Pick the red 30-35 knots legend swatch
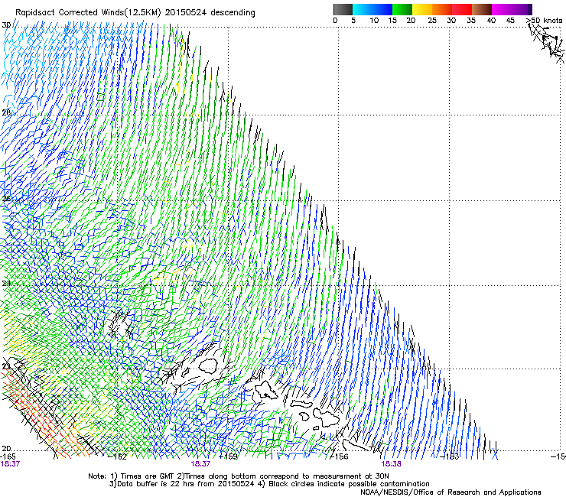This screenshot has width=566, height=497. click(462, 9)
